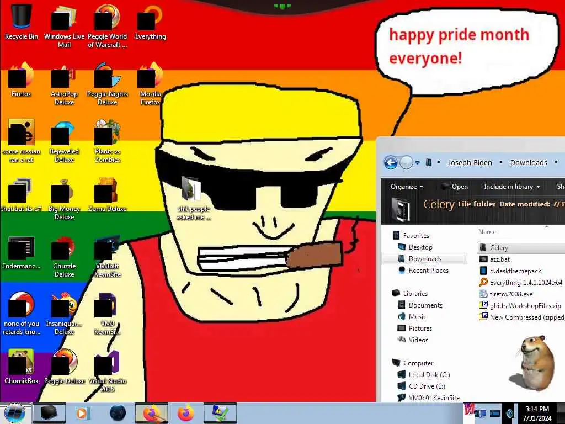Click Downloads breadcrumb in address bar
Screen dimensions: 565x424
pyautogui.click(x=529, y=163)
